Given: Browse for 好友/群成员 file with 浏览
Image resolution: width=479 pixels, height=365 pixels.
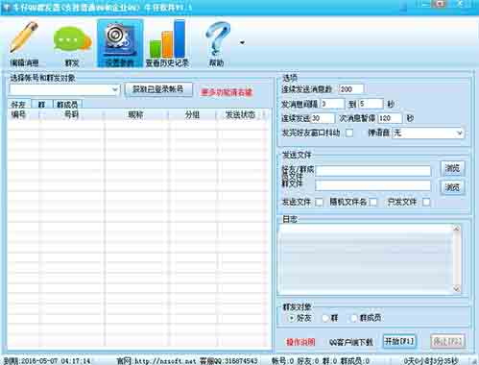Looking at the screenshot, I should click(x=452, y=168).
